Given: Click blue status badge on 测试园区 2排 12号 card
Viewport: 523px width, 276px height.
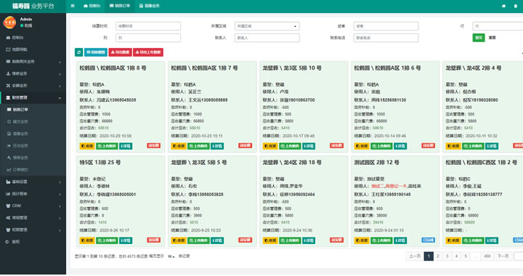Looking at the screenshot, I should click(428, 240).
